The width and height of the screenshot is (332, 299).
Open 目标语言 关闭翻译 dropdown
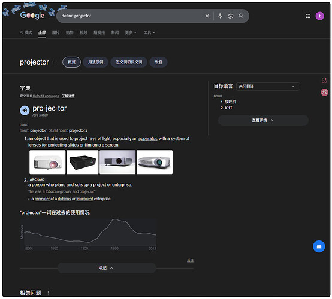pyautogui.click(x=268, y=86)
